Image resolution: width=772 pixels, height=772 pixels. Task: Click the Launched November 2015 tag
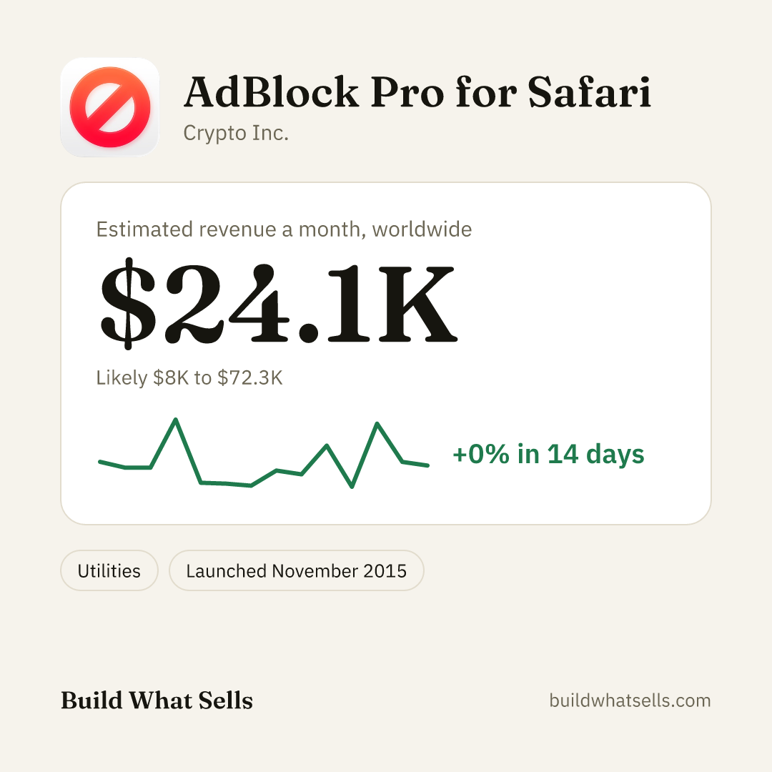(297, 570)
